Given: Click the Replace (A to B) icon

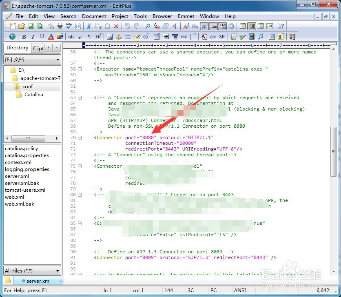Looking at the screenshot, I should tap(157, 26).
